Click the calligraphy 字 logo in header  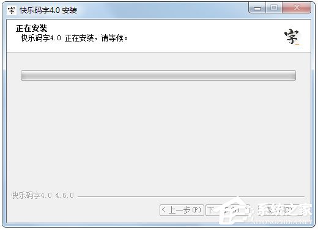(292, 37)
